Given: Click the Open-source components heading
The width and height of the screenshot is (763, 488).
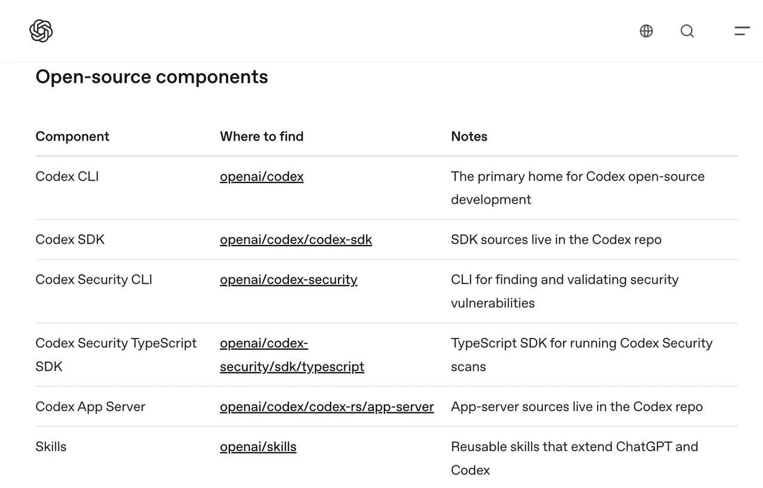Looking at the screenshot, I should 152,77.
